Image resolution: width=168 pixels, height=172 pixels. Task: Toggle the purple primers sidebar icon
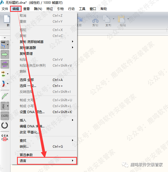click(5, 64)
